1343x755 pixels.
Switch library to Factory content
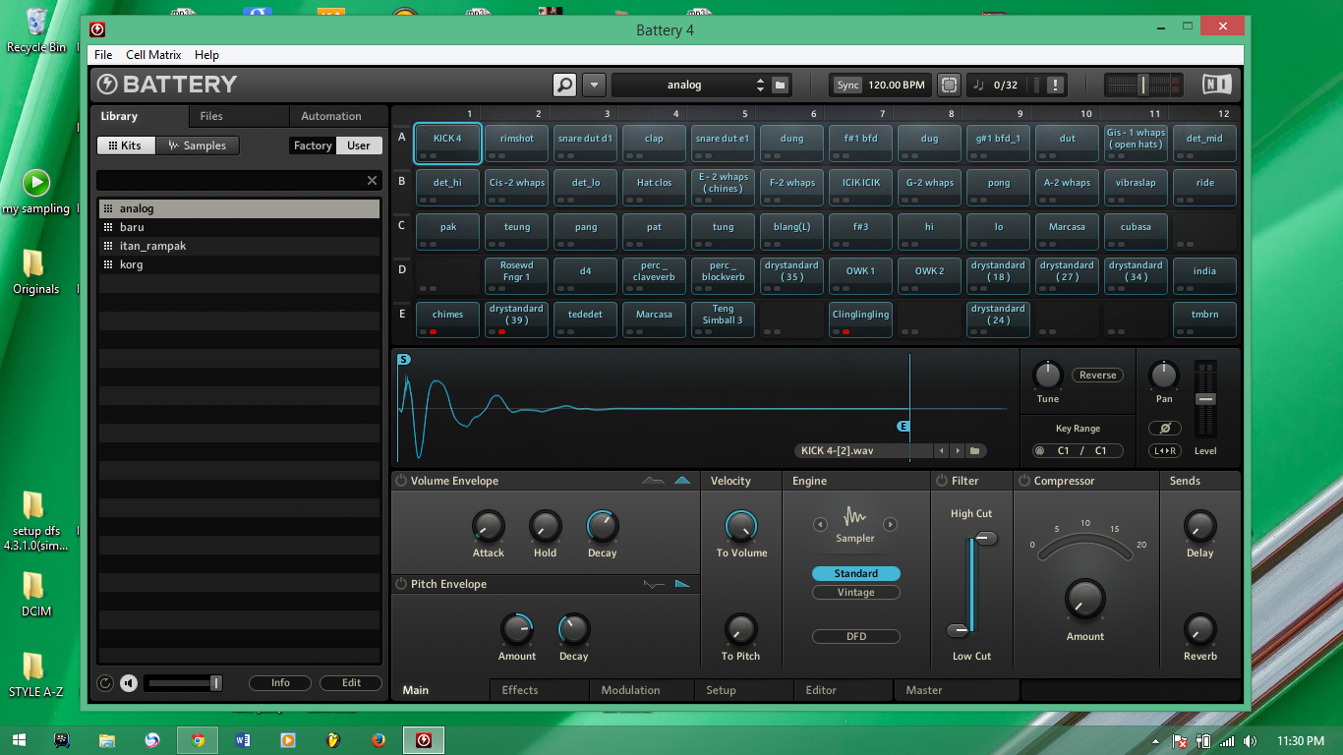point(313,145)
